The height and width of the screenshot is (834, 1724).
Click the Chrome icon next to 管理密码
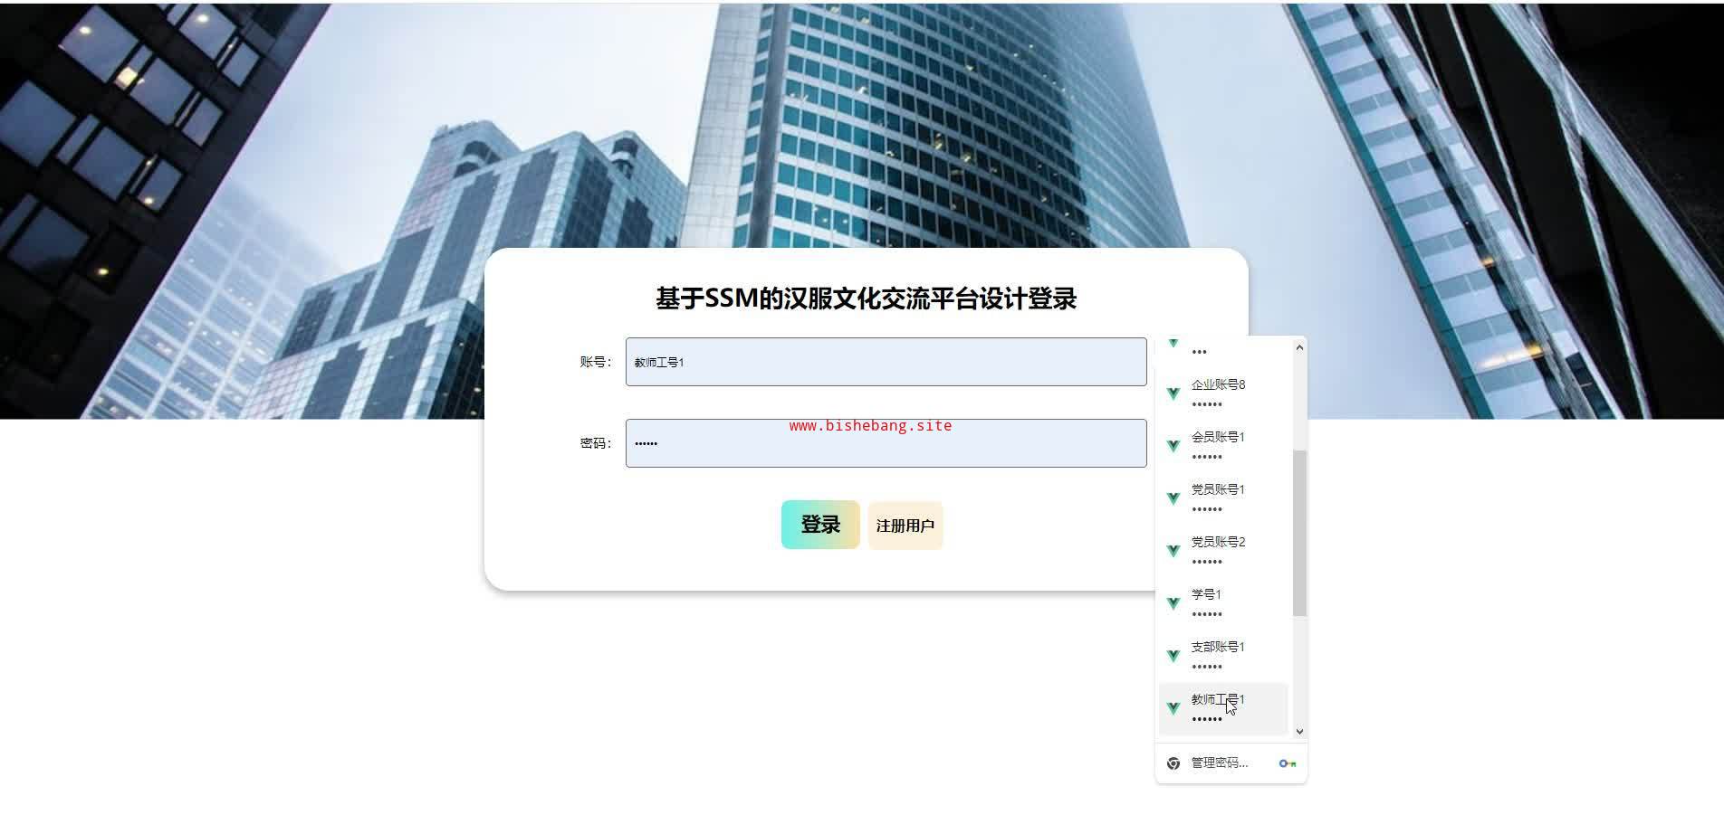tap(1173, 763)
